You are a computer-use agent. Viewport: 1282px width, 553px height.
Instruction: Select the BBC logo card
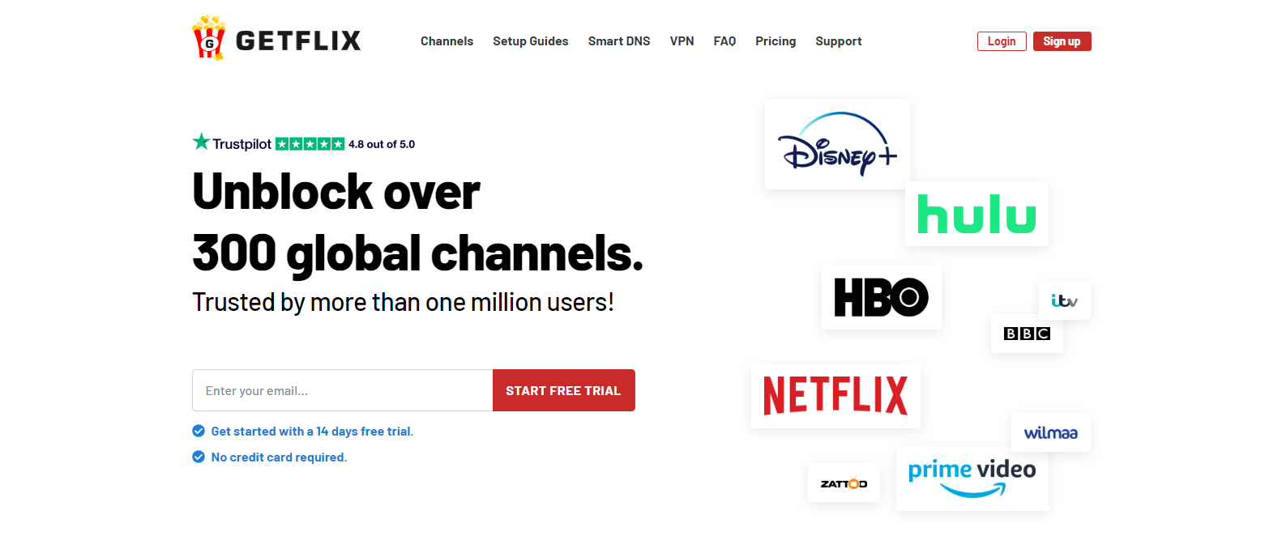tap(1027, 334)
